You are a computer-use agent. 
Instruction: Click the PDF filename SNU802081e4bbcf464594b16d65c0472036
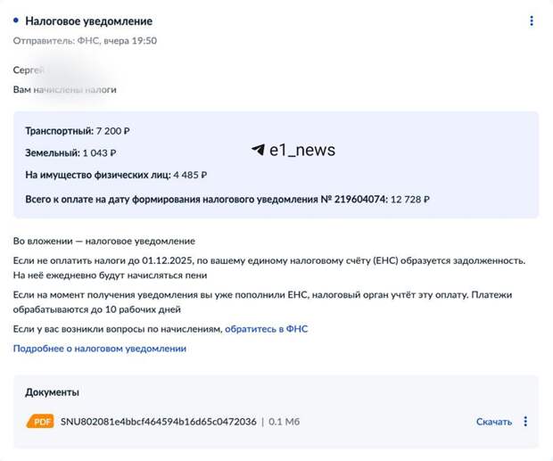[159, 422]
